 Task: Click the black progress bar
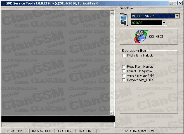58,119
